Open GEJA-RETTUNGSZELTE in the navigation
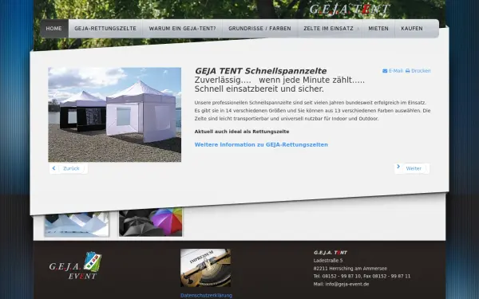 point(105,29)
